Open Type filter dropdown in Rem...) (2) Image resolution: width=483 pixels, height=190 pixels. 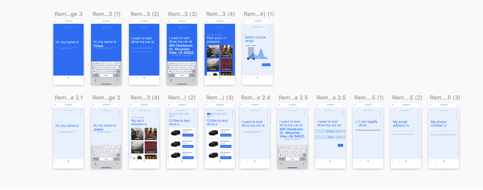171,116
